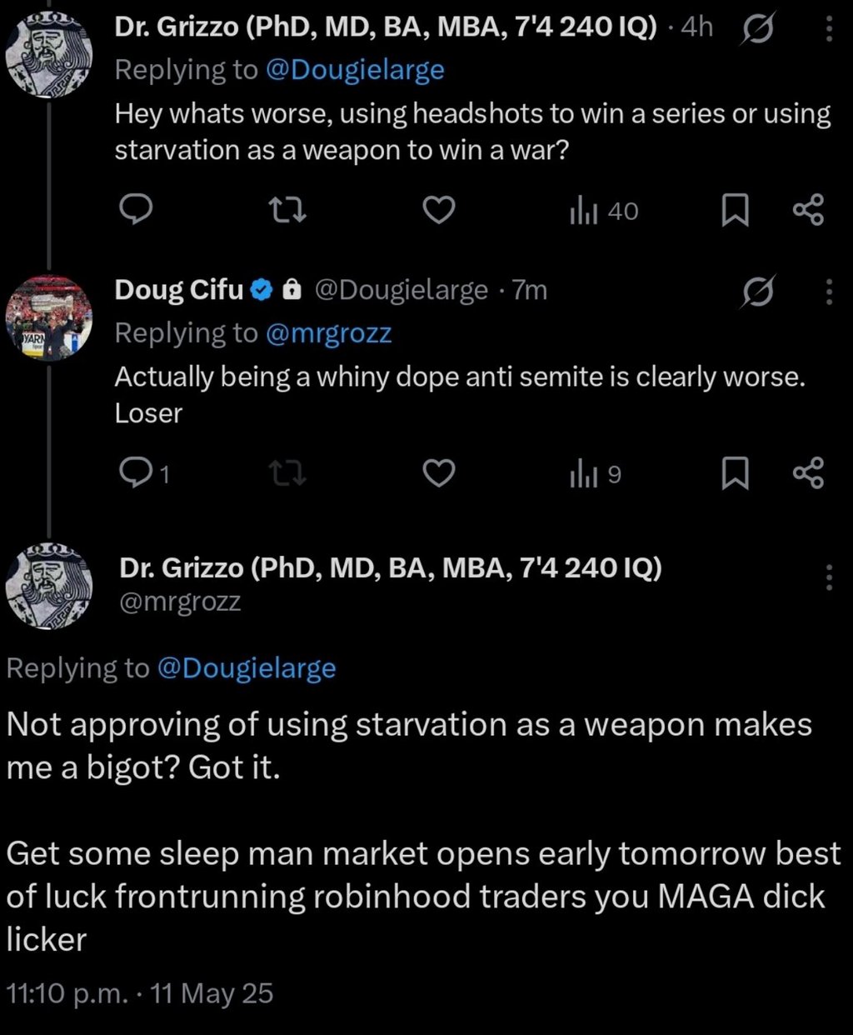Open Doug Cifu's profile picture
This screenshot has height=1035, width=853.
point(49,317)
